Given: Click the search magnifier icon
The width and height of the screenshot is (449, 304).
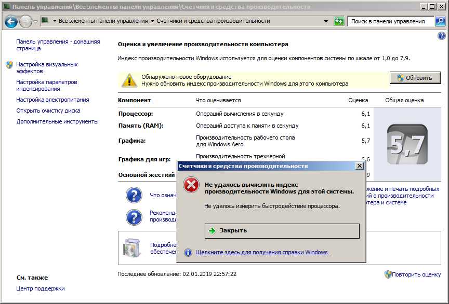Looking at the screenshot, I should (x=440, y=21).
